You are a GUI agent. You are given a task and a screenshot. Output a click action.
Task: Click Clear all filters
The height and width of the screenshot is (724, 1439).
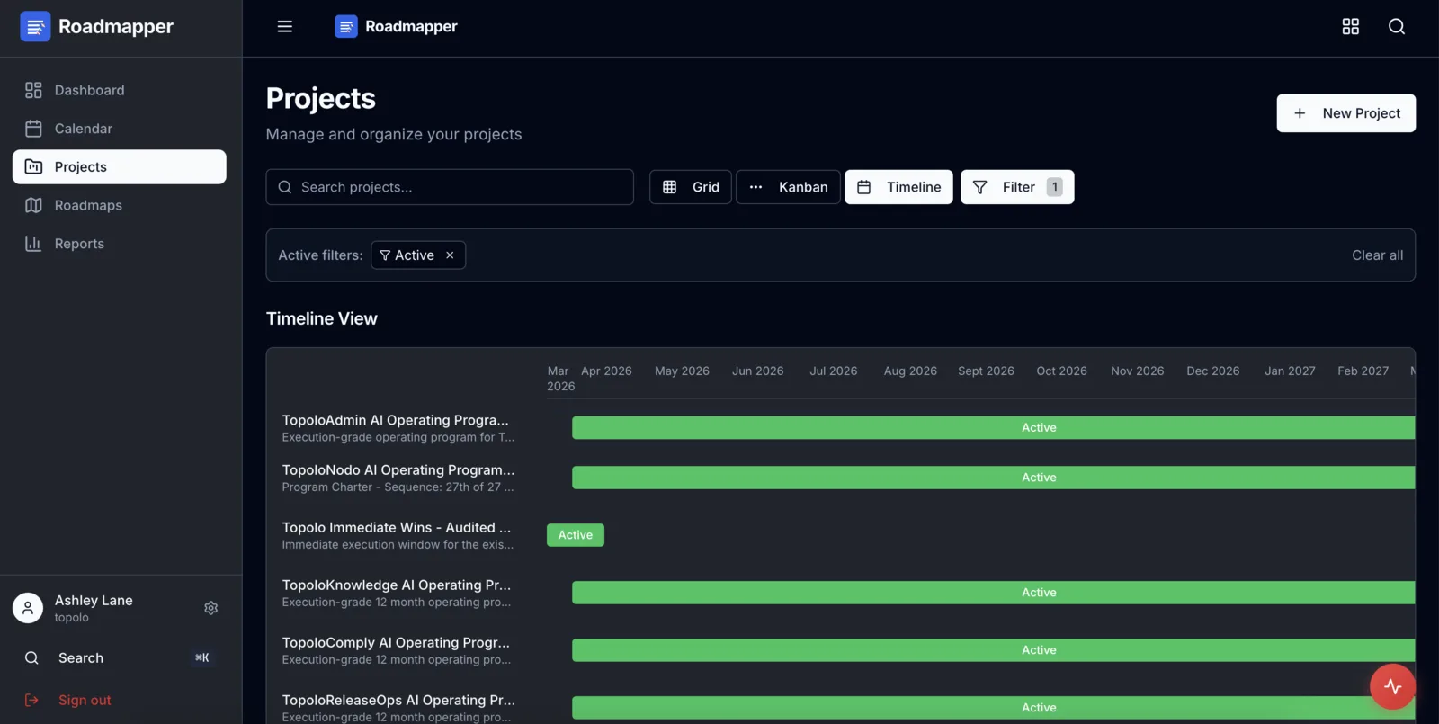pos(1377,255)
